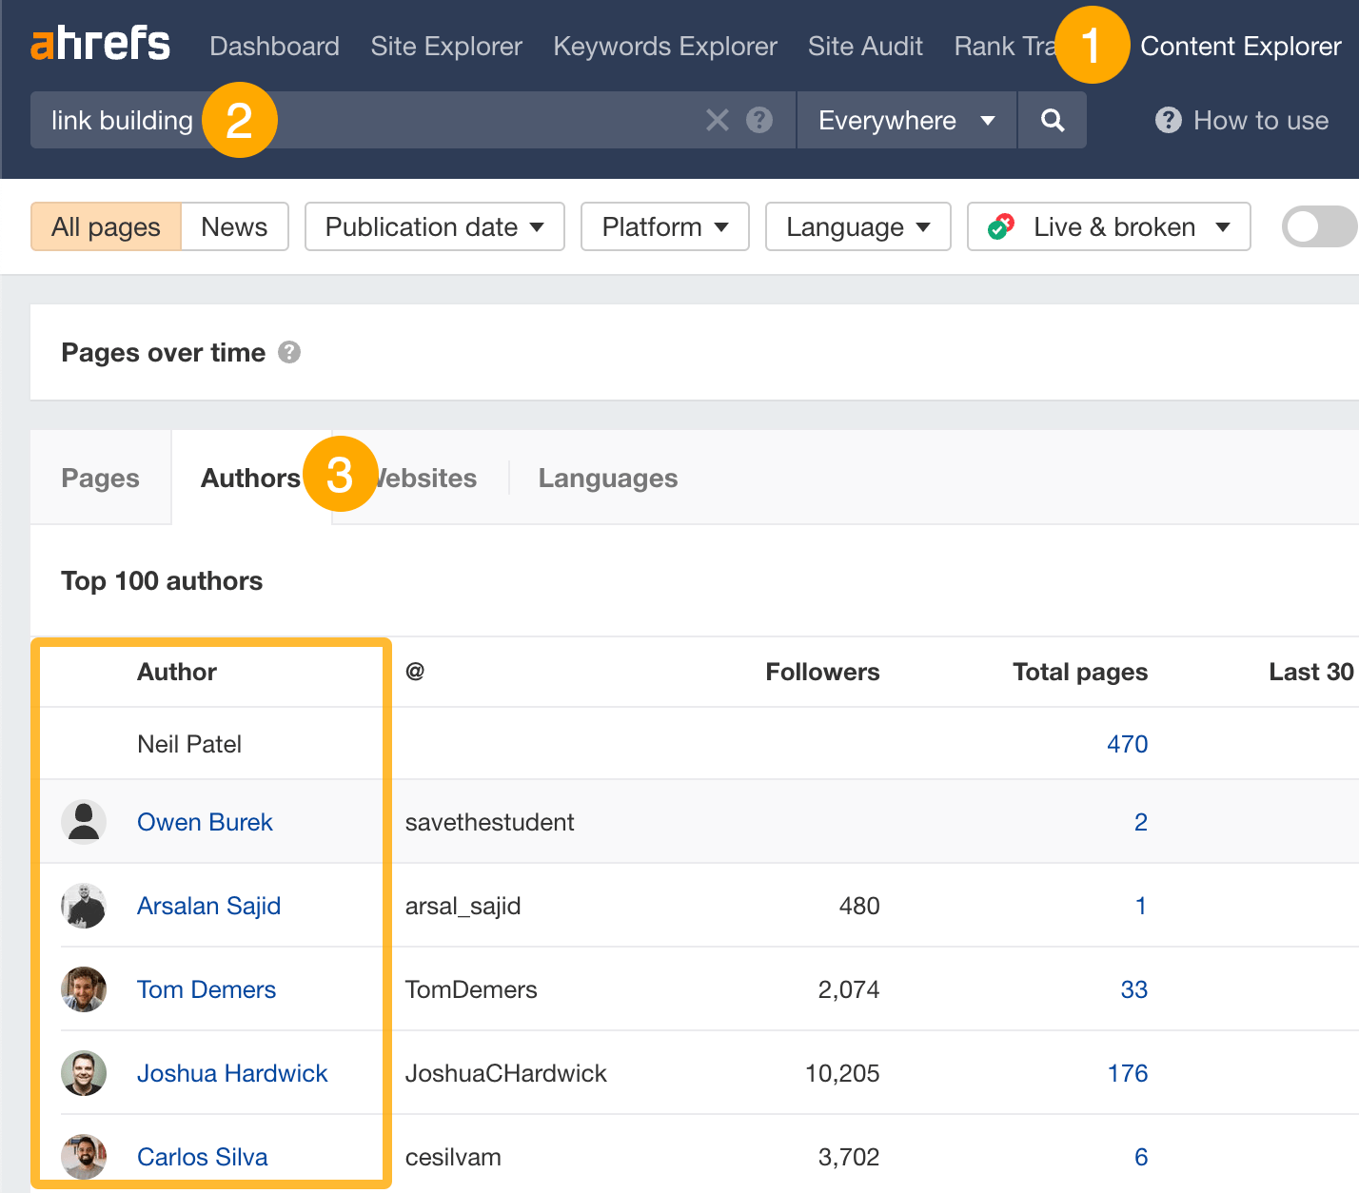Expand the Publication date filter
This screenshot has height=1193, width=1359.
433,226
